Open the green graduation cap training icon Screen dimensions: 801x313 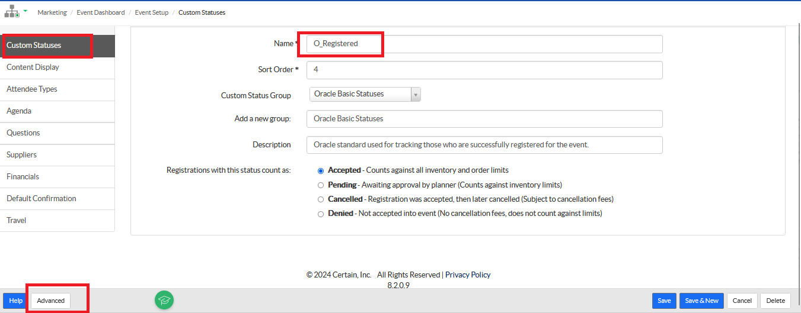164,300
